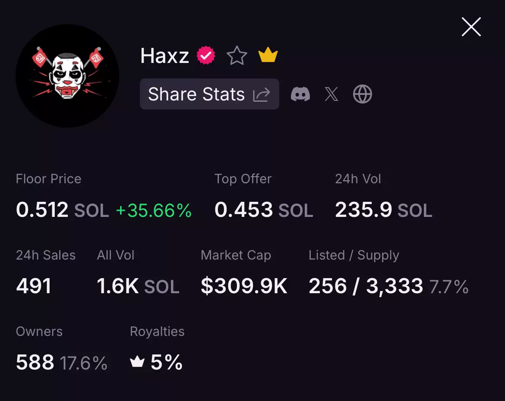This screenshot has width=505, height=401.
Task: Close the collection stats panel
Action: [x=471, y=27]
